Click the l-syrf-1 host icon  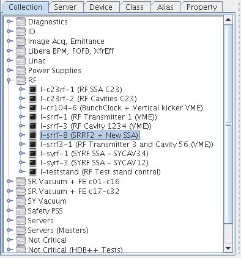click(32, 153)
